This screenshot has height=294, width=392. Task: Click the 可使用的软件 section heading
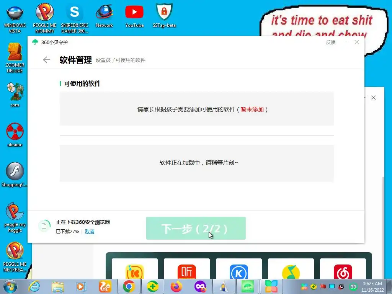coord(82,83)
